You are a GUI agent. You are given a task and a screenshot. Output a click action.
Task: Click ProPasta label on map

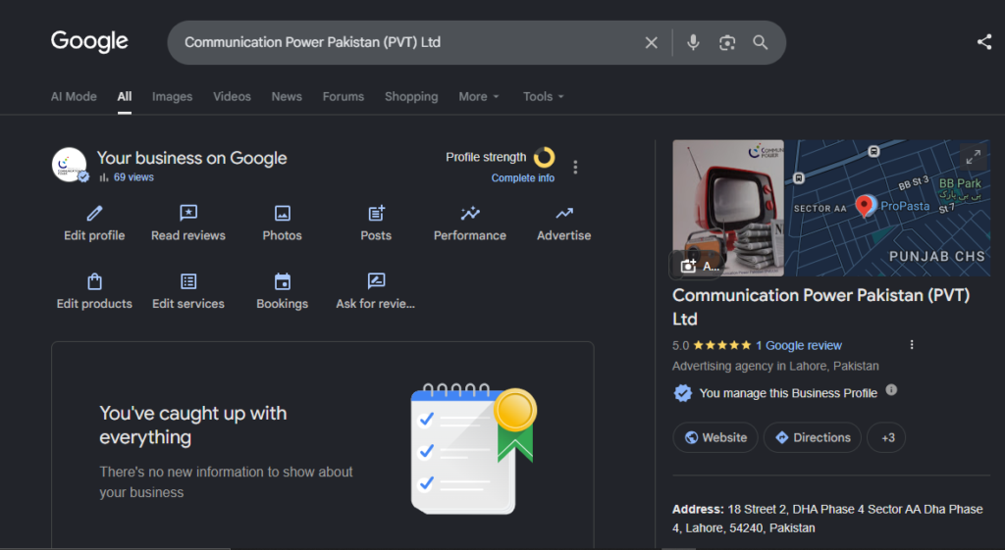[905, 206]
